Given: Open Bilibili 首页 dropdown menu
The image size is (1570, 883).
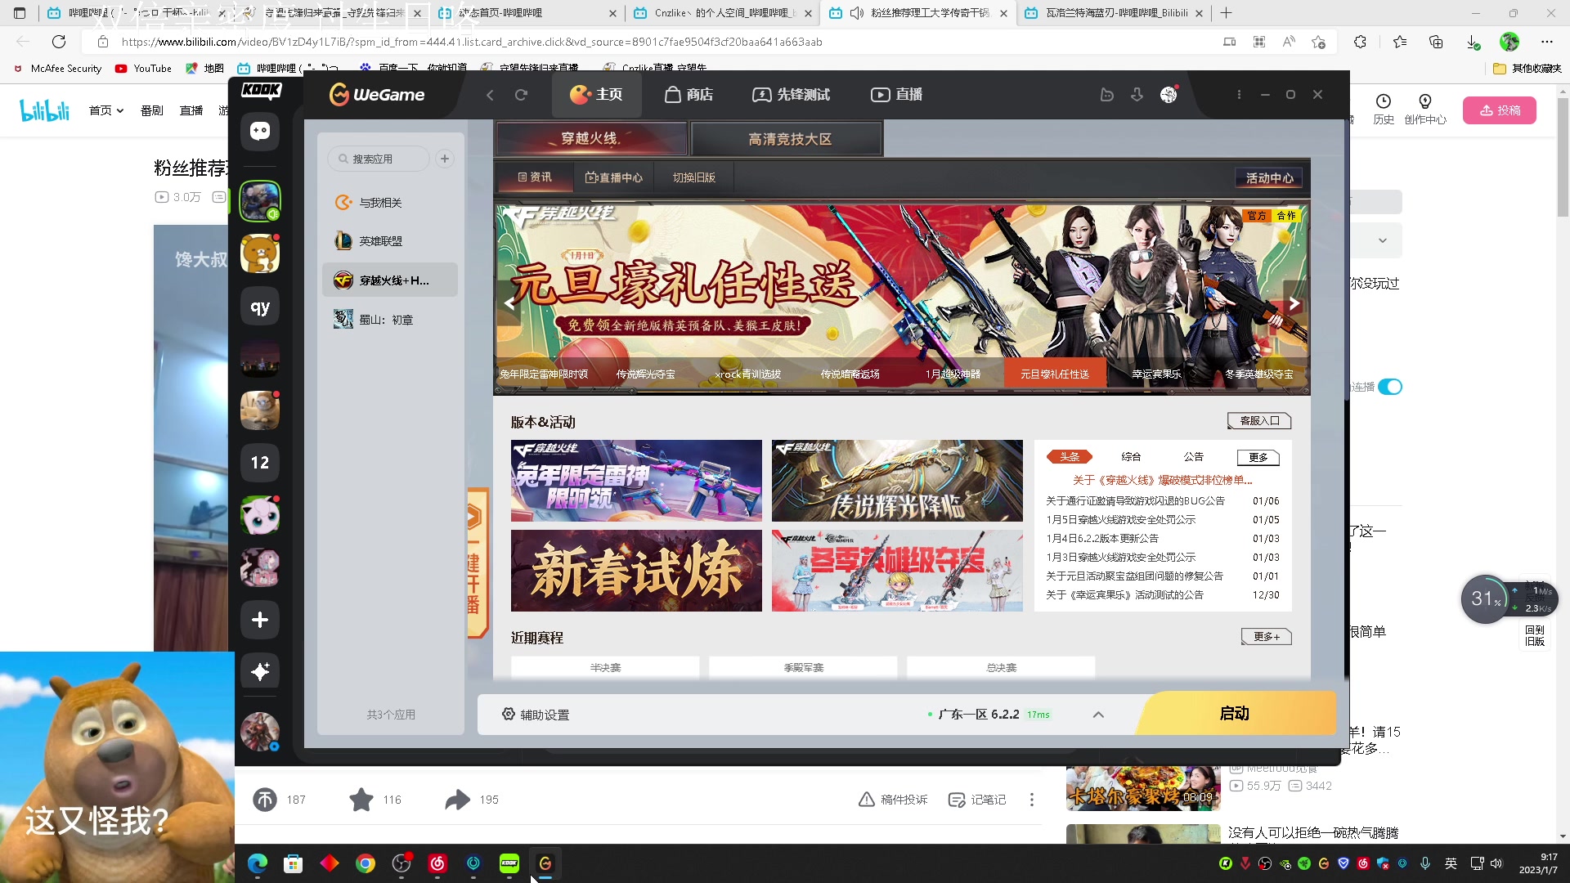Looking at the screenshot, I should tap(106, 110).
